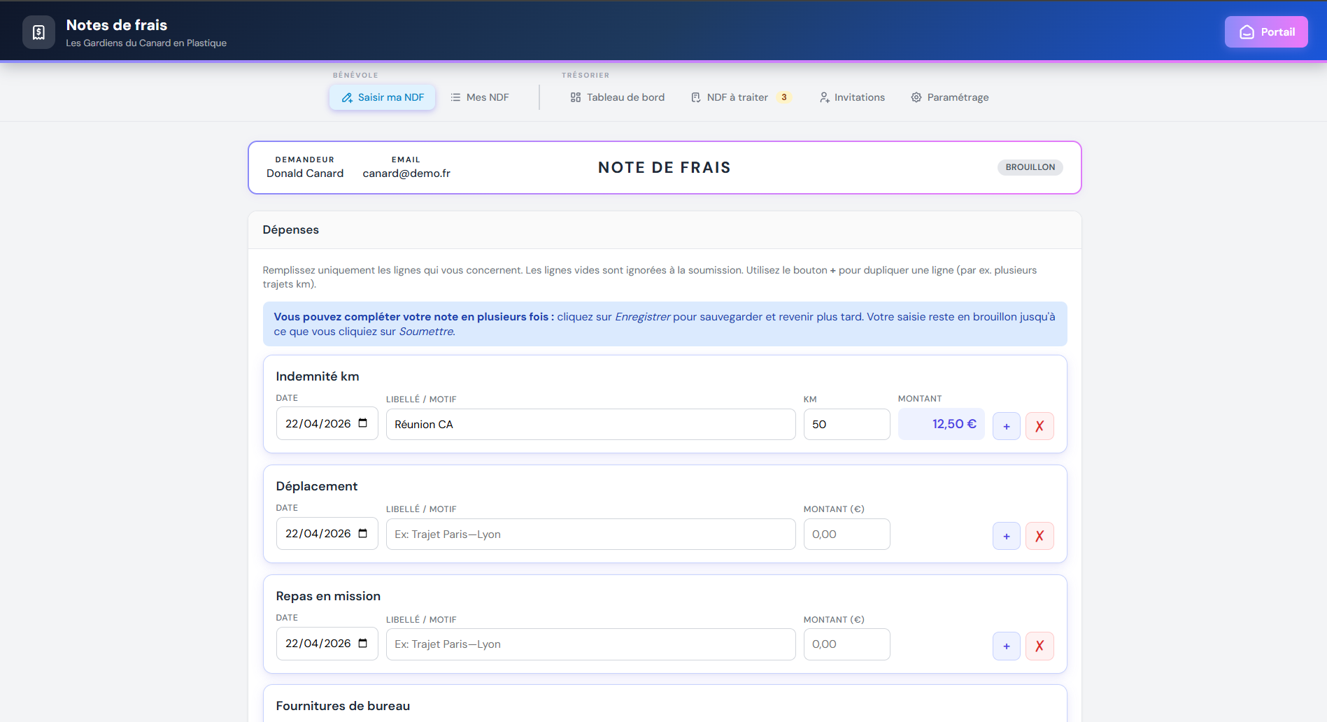The height and width of the screenshot is (722, 1327).
Task: Duplicate the Déplacement line with + button
Action: (1006, 535)
